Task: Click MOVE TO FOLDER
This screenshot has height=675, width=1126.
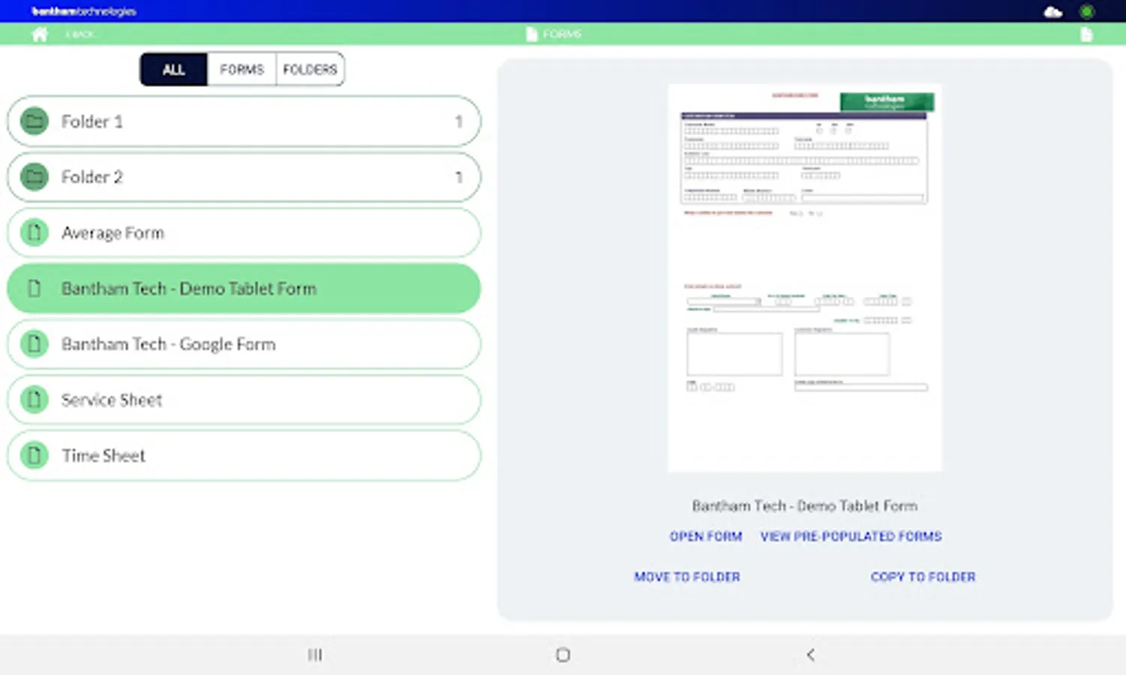Action: coord(687,577)
